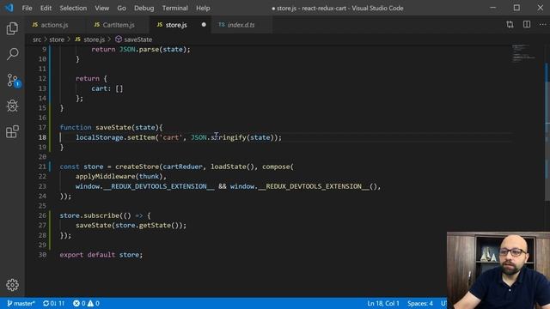The image size is (550, 309).
Task: Click JSON.parse(state) on line 9
Action: coord(153,50)
